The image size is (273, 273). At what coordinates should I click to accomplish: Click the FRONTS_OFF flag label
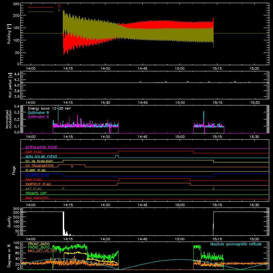point(36,193)
